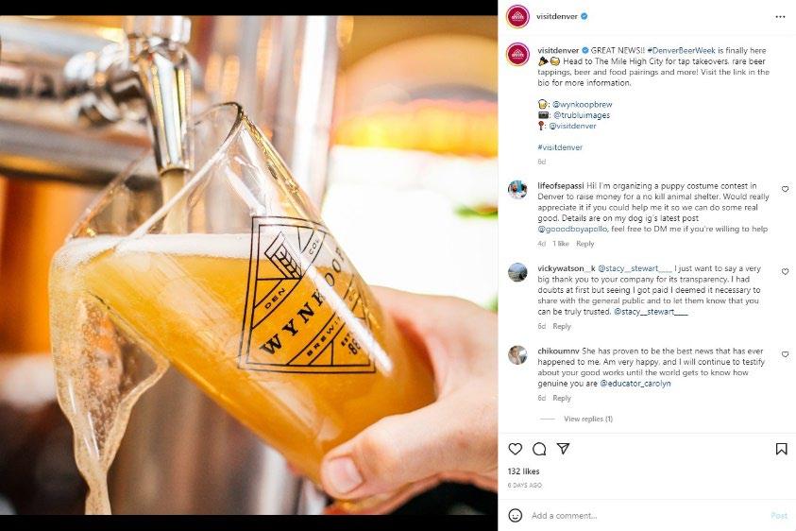Like the lifeofsepassi comment
796x531 pixels.
click(x=785, y=189)
